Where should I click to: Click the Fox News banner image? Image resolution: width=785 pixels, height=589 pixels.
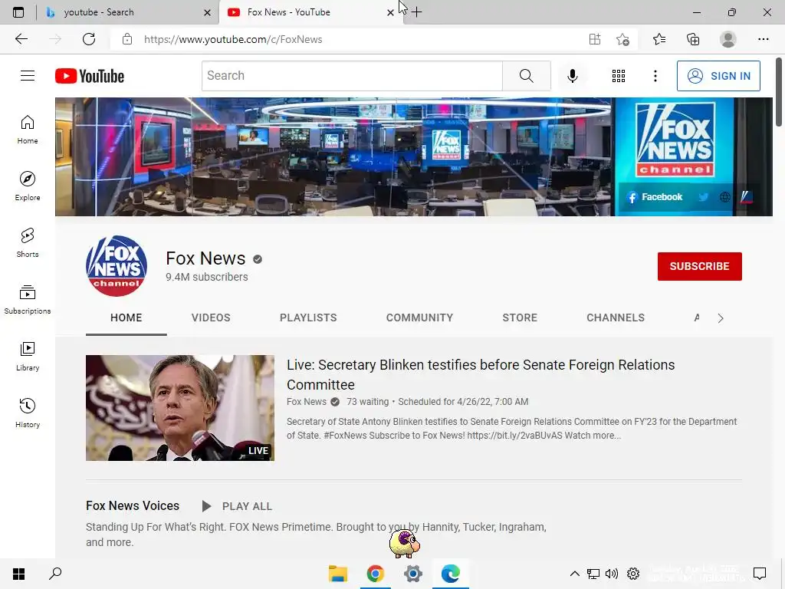pos(413,156)
